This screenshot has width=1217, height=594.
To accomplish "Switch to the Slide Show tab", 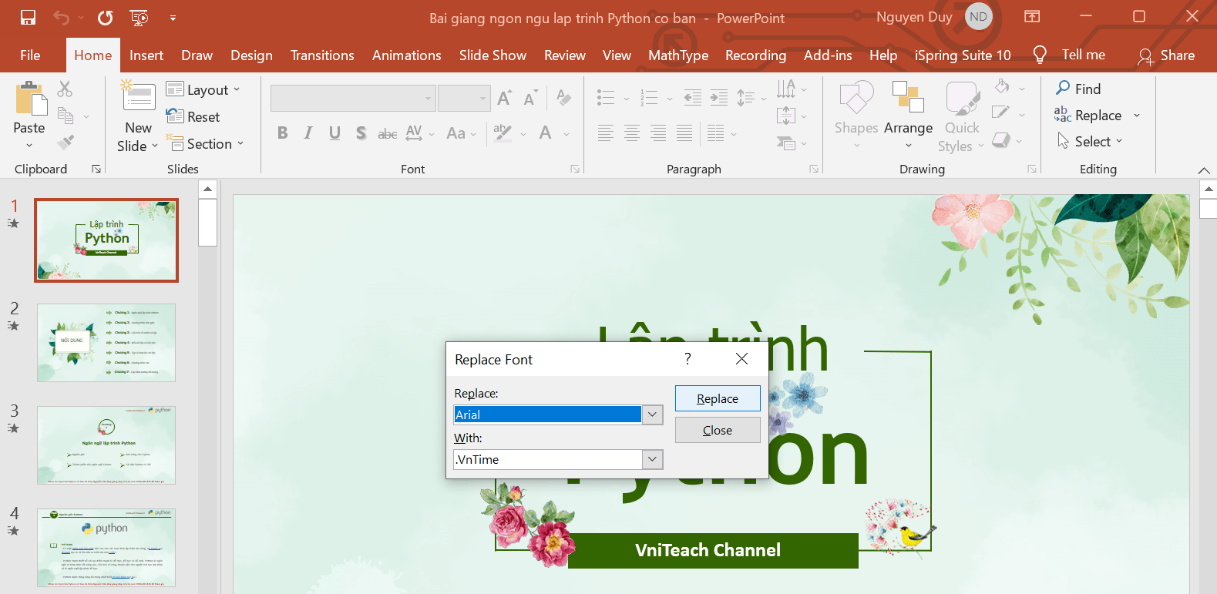I will click(493, 55).
